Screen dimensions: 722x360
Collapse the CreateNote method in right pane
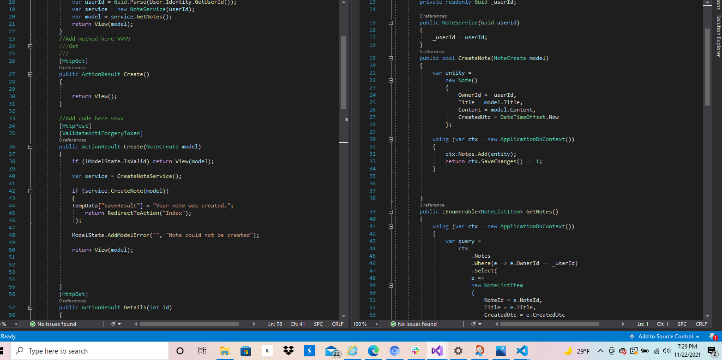coord(390,58)
